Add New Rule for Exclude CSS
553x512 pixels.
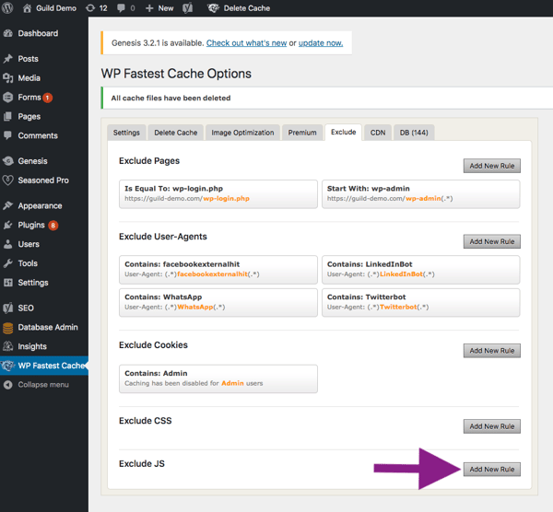click(x=491, y=426)
